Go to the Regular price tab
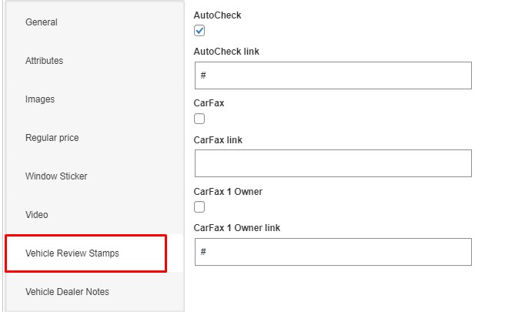Viewport: 505px width, 312px height. click(52, 138)
